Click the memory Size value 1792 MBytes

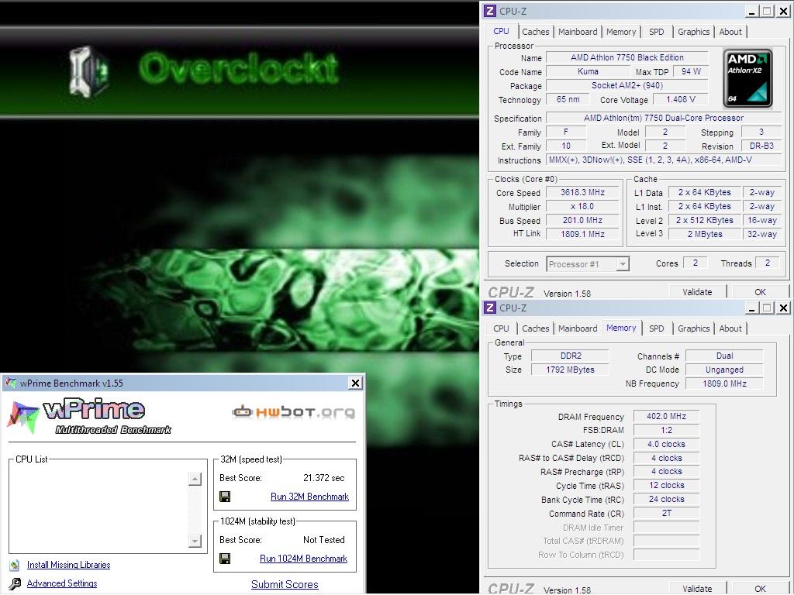click(570, 370)
